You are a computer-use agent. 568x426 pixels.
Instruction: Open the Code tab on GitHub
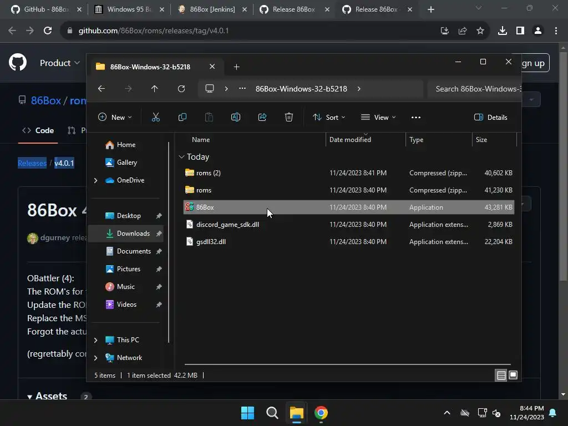(38, 130)
